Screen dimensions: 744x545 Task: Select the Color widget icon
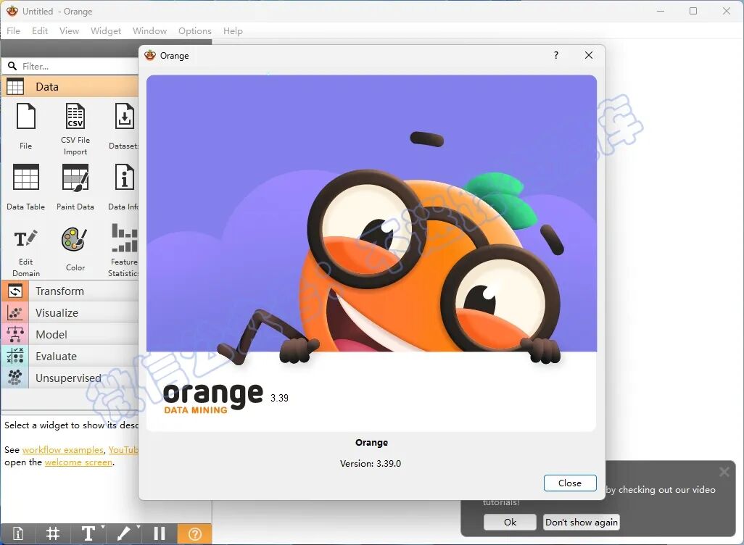tap(75, 239)
